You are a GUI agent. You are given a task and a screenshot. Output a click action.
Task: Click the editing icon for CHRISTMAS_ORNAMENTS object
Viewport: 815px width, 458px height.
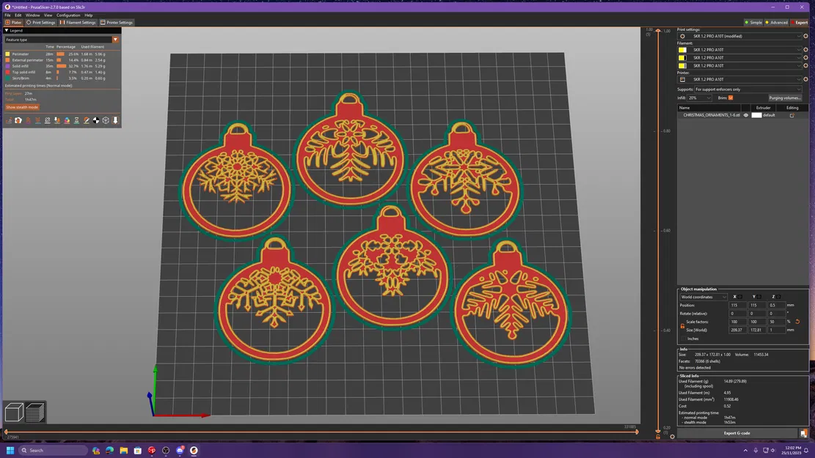792,115
